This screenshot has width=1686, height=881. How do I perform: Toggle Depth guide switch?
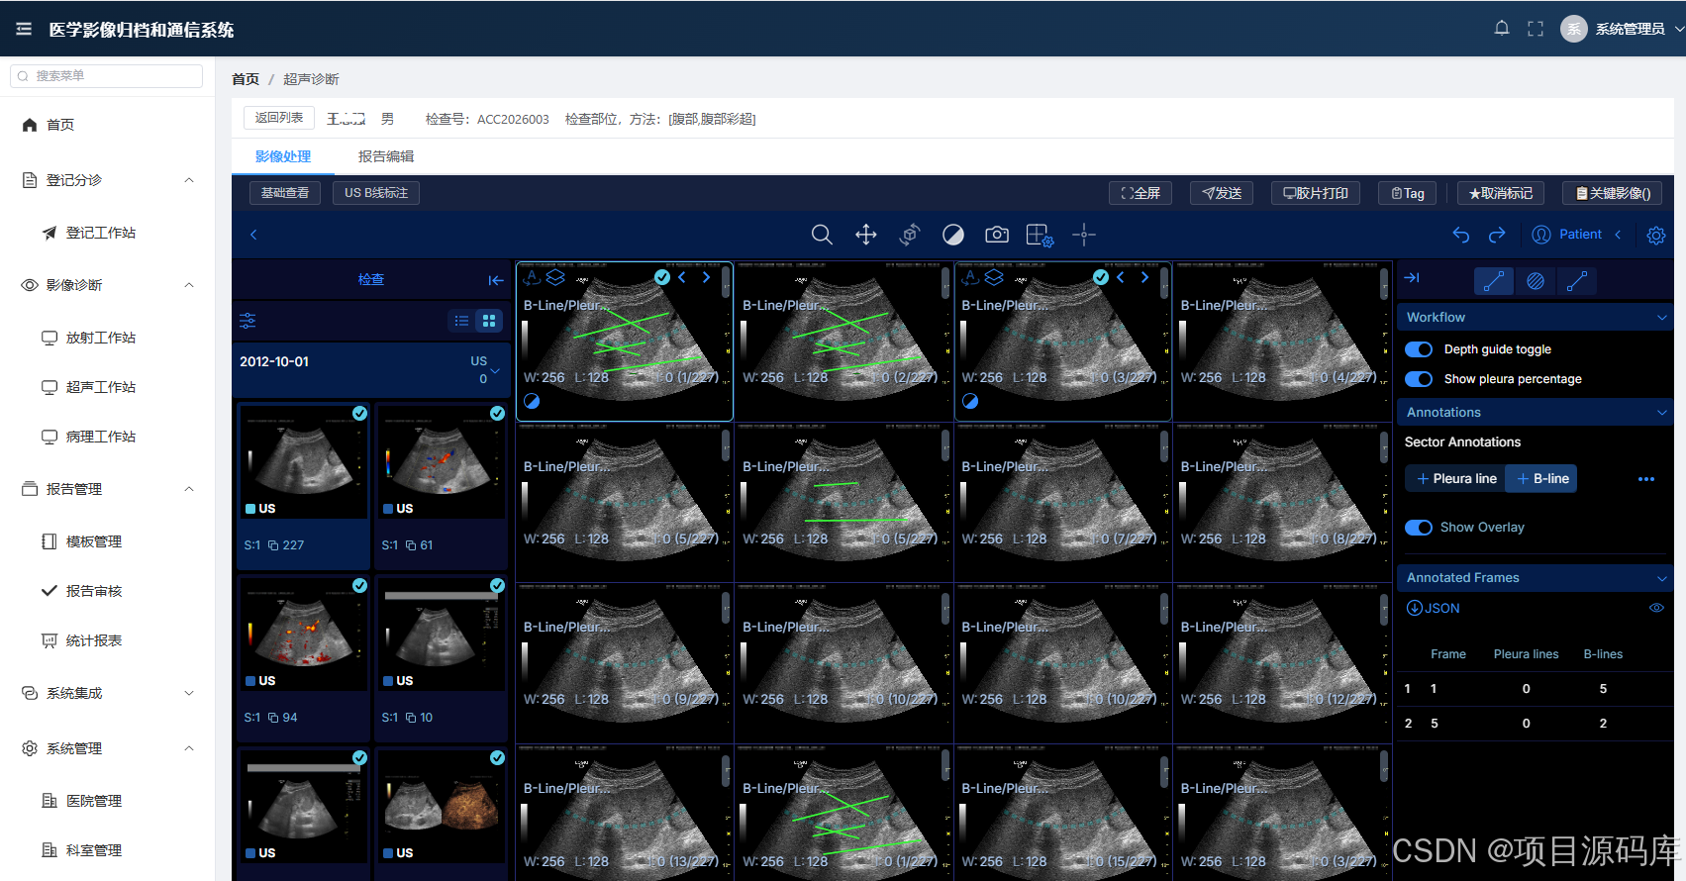pyautogui.click(x=1419, y=349)
